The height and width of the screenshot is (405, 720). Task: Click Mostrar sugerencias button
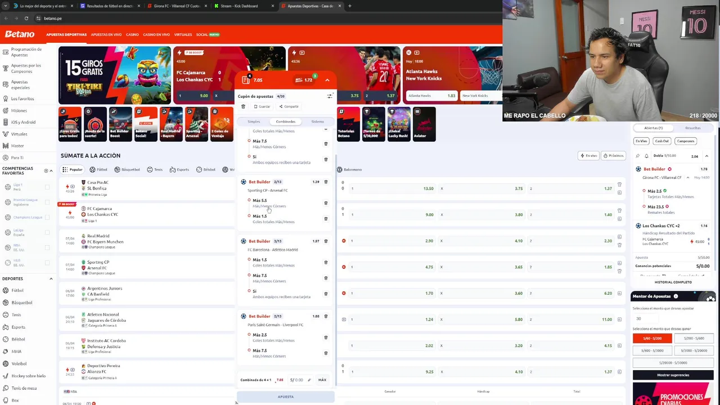(x=673, y=375)
